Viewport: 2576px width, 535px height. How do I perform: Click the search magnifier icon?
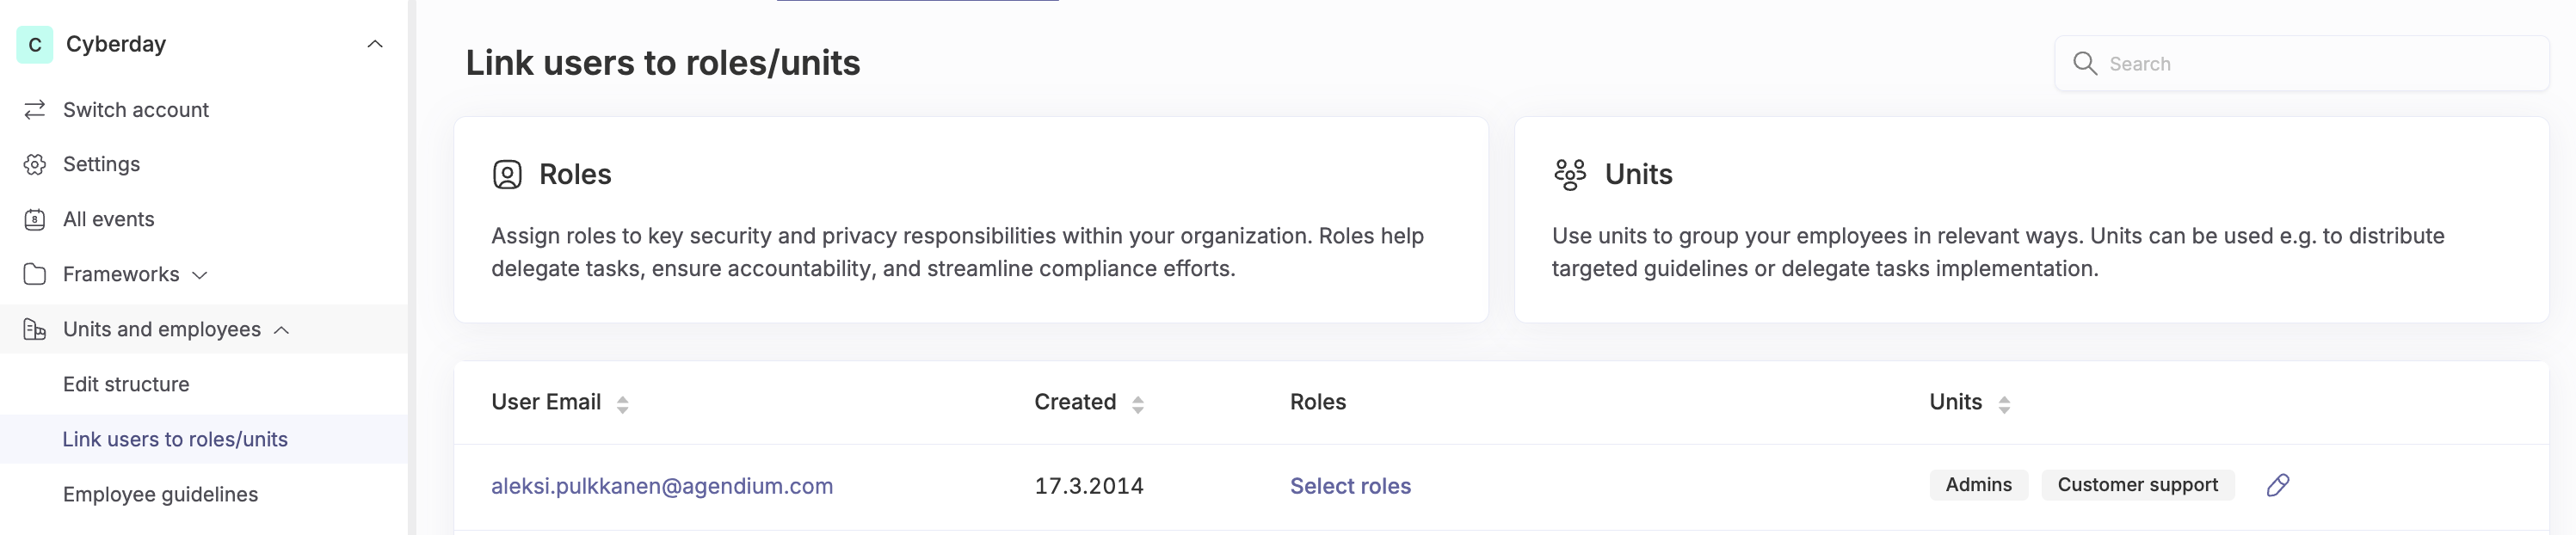[x=2085, y=64]
